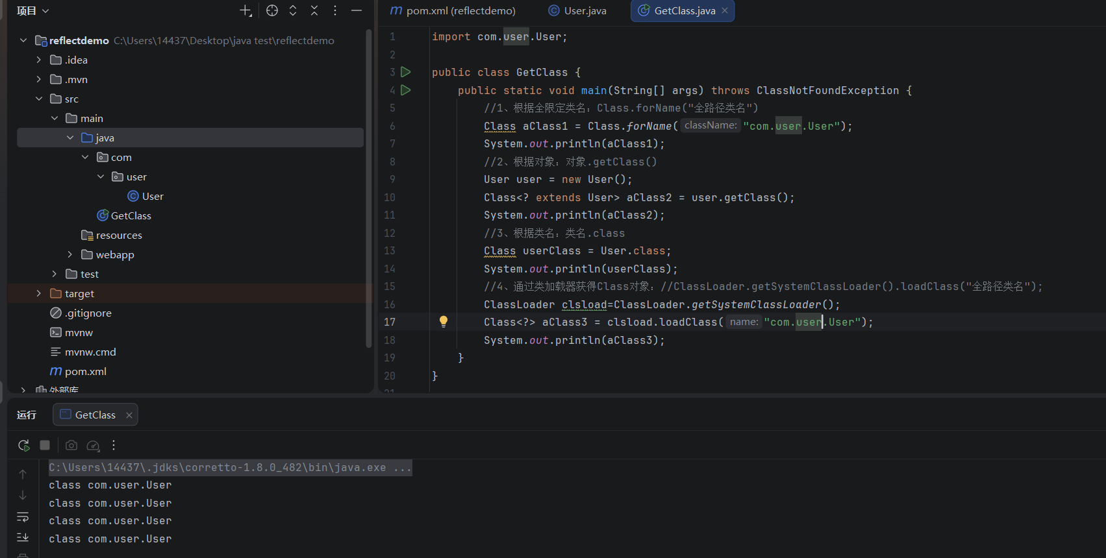Click the up arrow in console
1106x558 pixels.
pyautogui.click(x=23, y=474)
